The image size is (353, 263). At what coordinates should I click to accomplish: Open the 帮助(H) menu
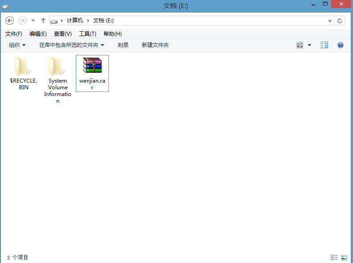(112, 34)
